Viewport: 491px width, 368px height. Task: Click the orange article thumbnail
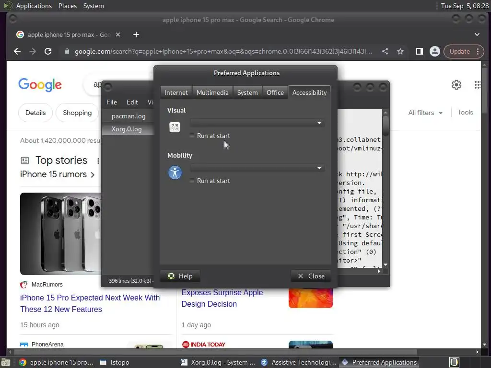click(311, 298)
